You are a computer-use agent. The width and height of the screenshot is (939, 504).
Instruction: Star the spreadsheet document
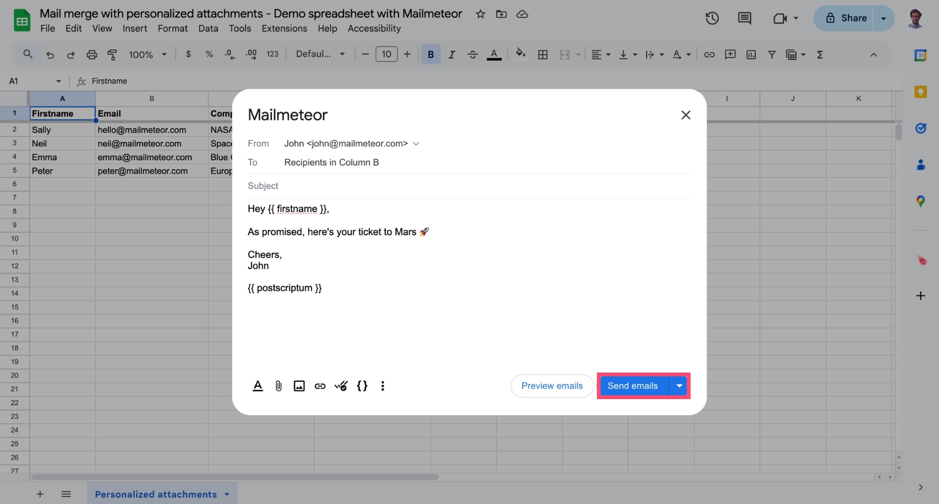click(x=480, y=14)
